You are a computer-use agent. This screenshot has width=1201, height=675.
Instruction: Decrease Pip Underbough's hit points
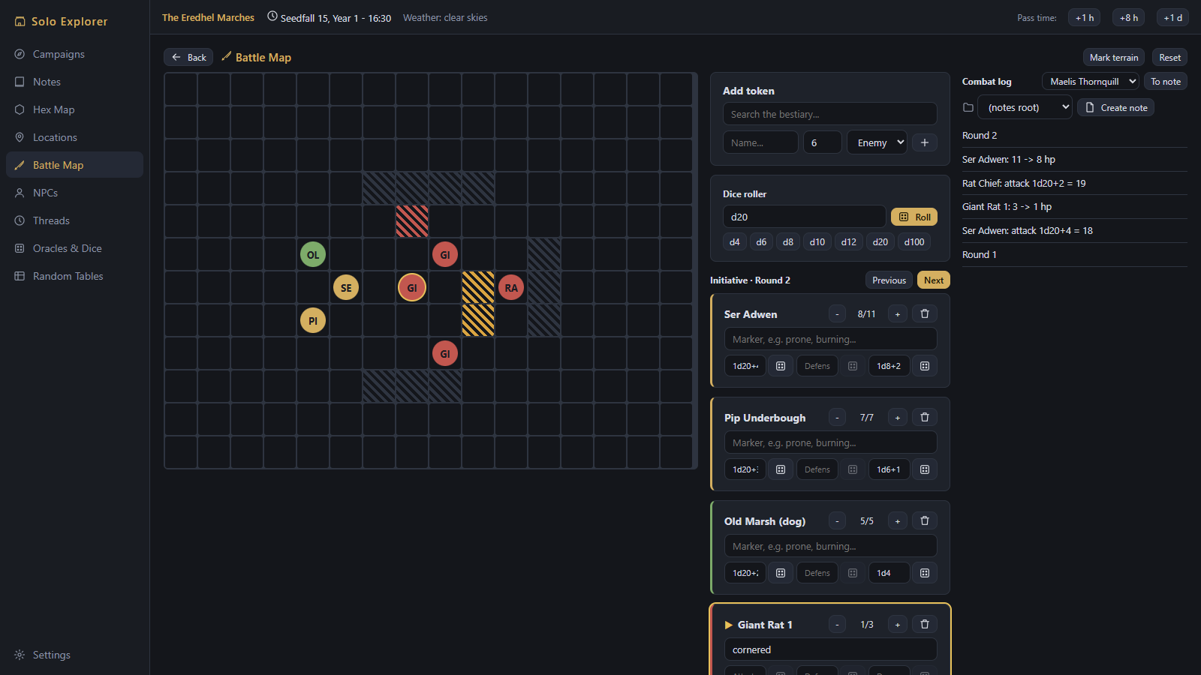coord(837,418)
